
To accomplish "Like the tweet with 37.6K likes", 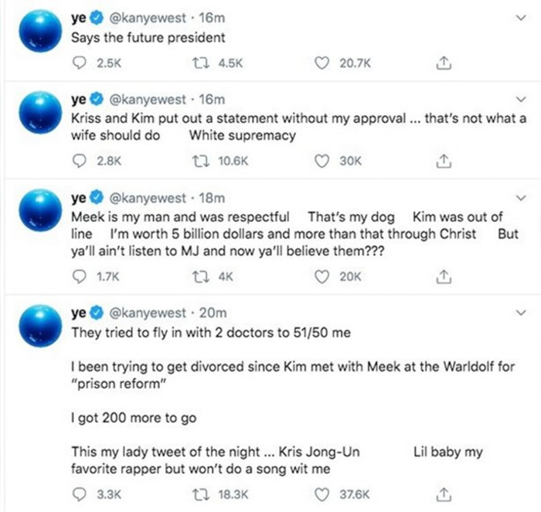I will [322, 493].
